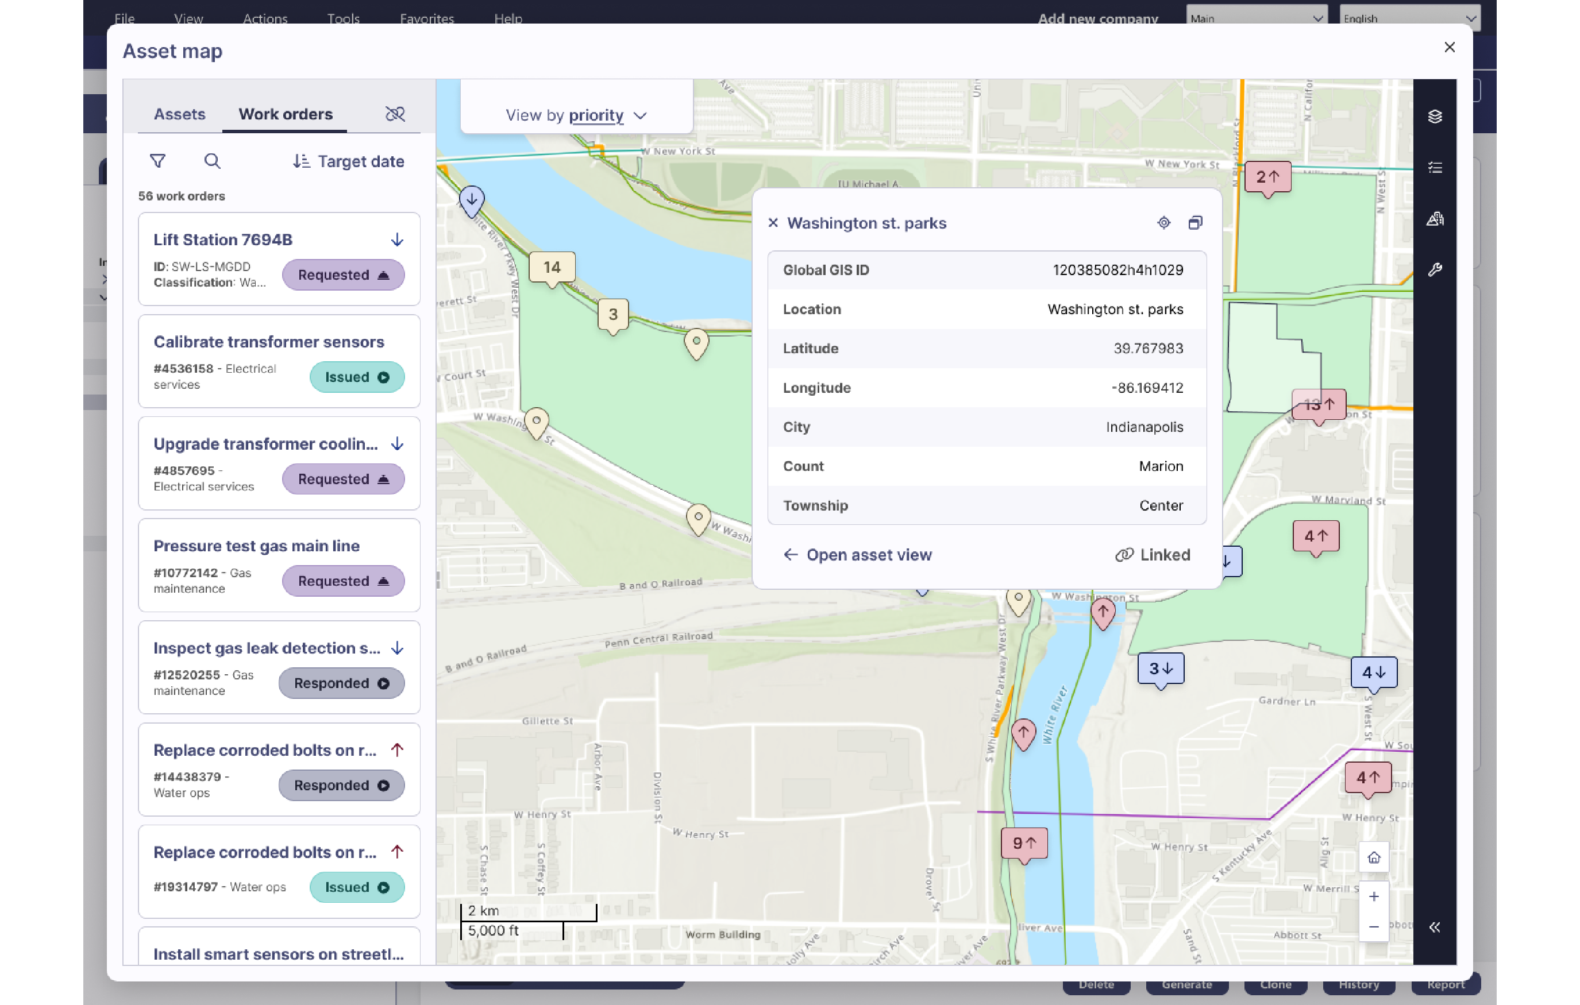Open Issued status on Calibrate transformer sensors
The image size is (1580, 1005).
click(357, 377)
